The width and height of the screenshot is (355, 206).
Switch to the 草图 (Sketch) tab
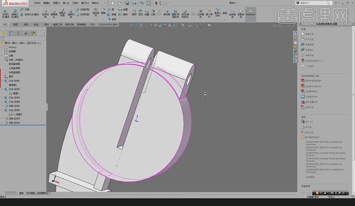[x=15, y=25]
